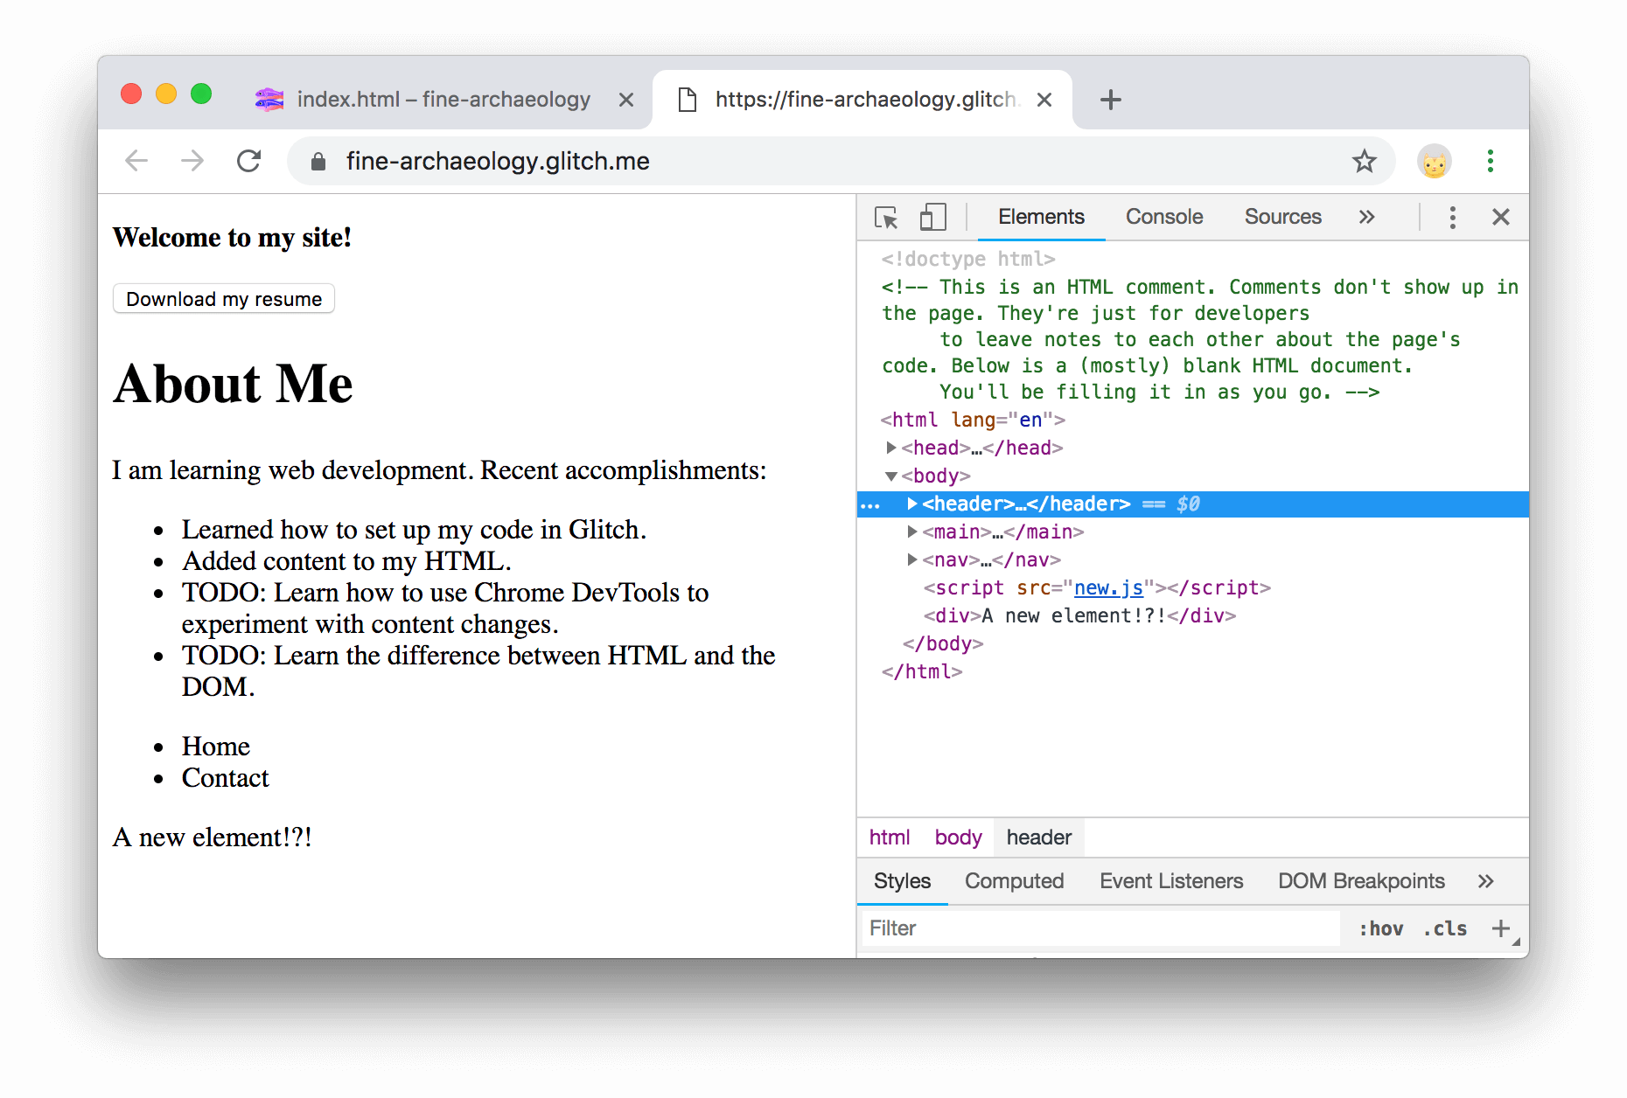Expand the main node
1627x1098 pixels.
(x=912, y=532)
